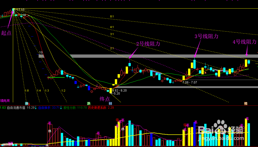Viewport: 258px width, 147px height.
Task: Select the 4:1 Gann fan line label
Action: coord(112,27)
